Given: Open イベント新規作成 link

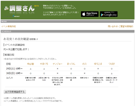Looking at the screenshot, I should (x=8, y=26).
